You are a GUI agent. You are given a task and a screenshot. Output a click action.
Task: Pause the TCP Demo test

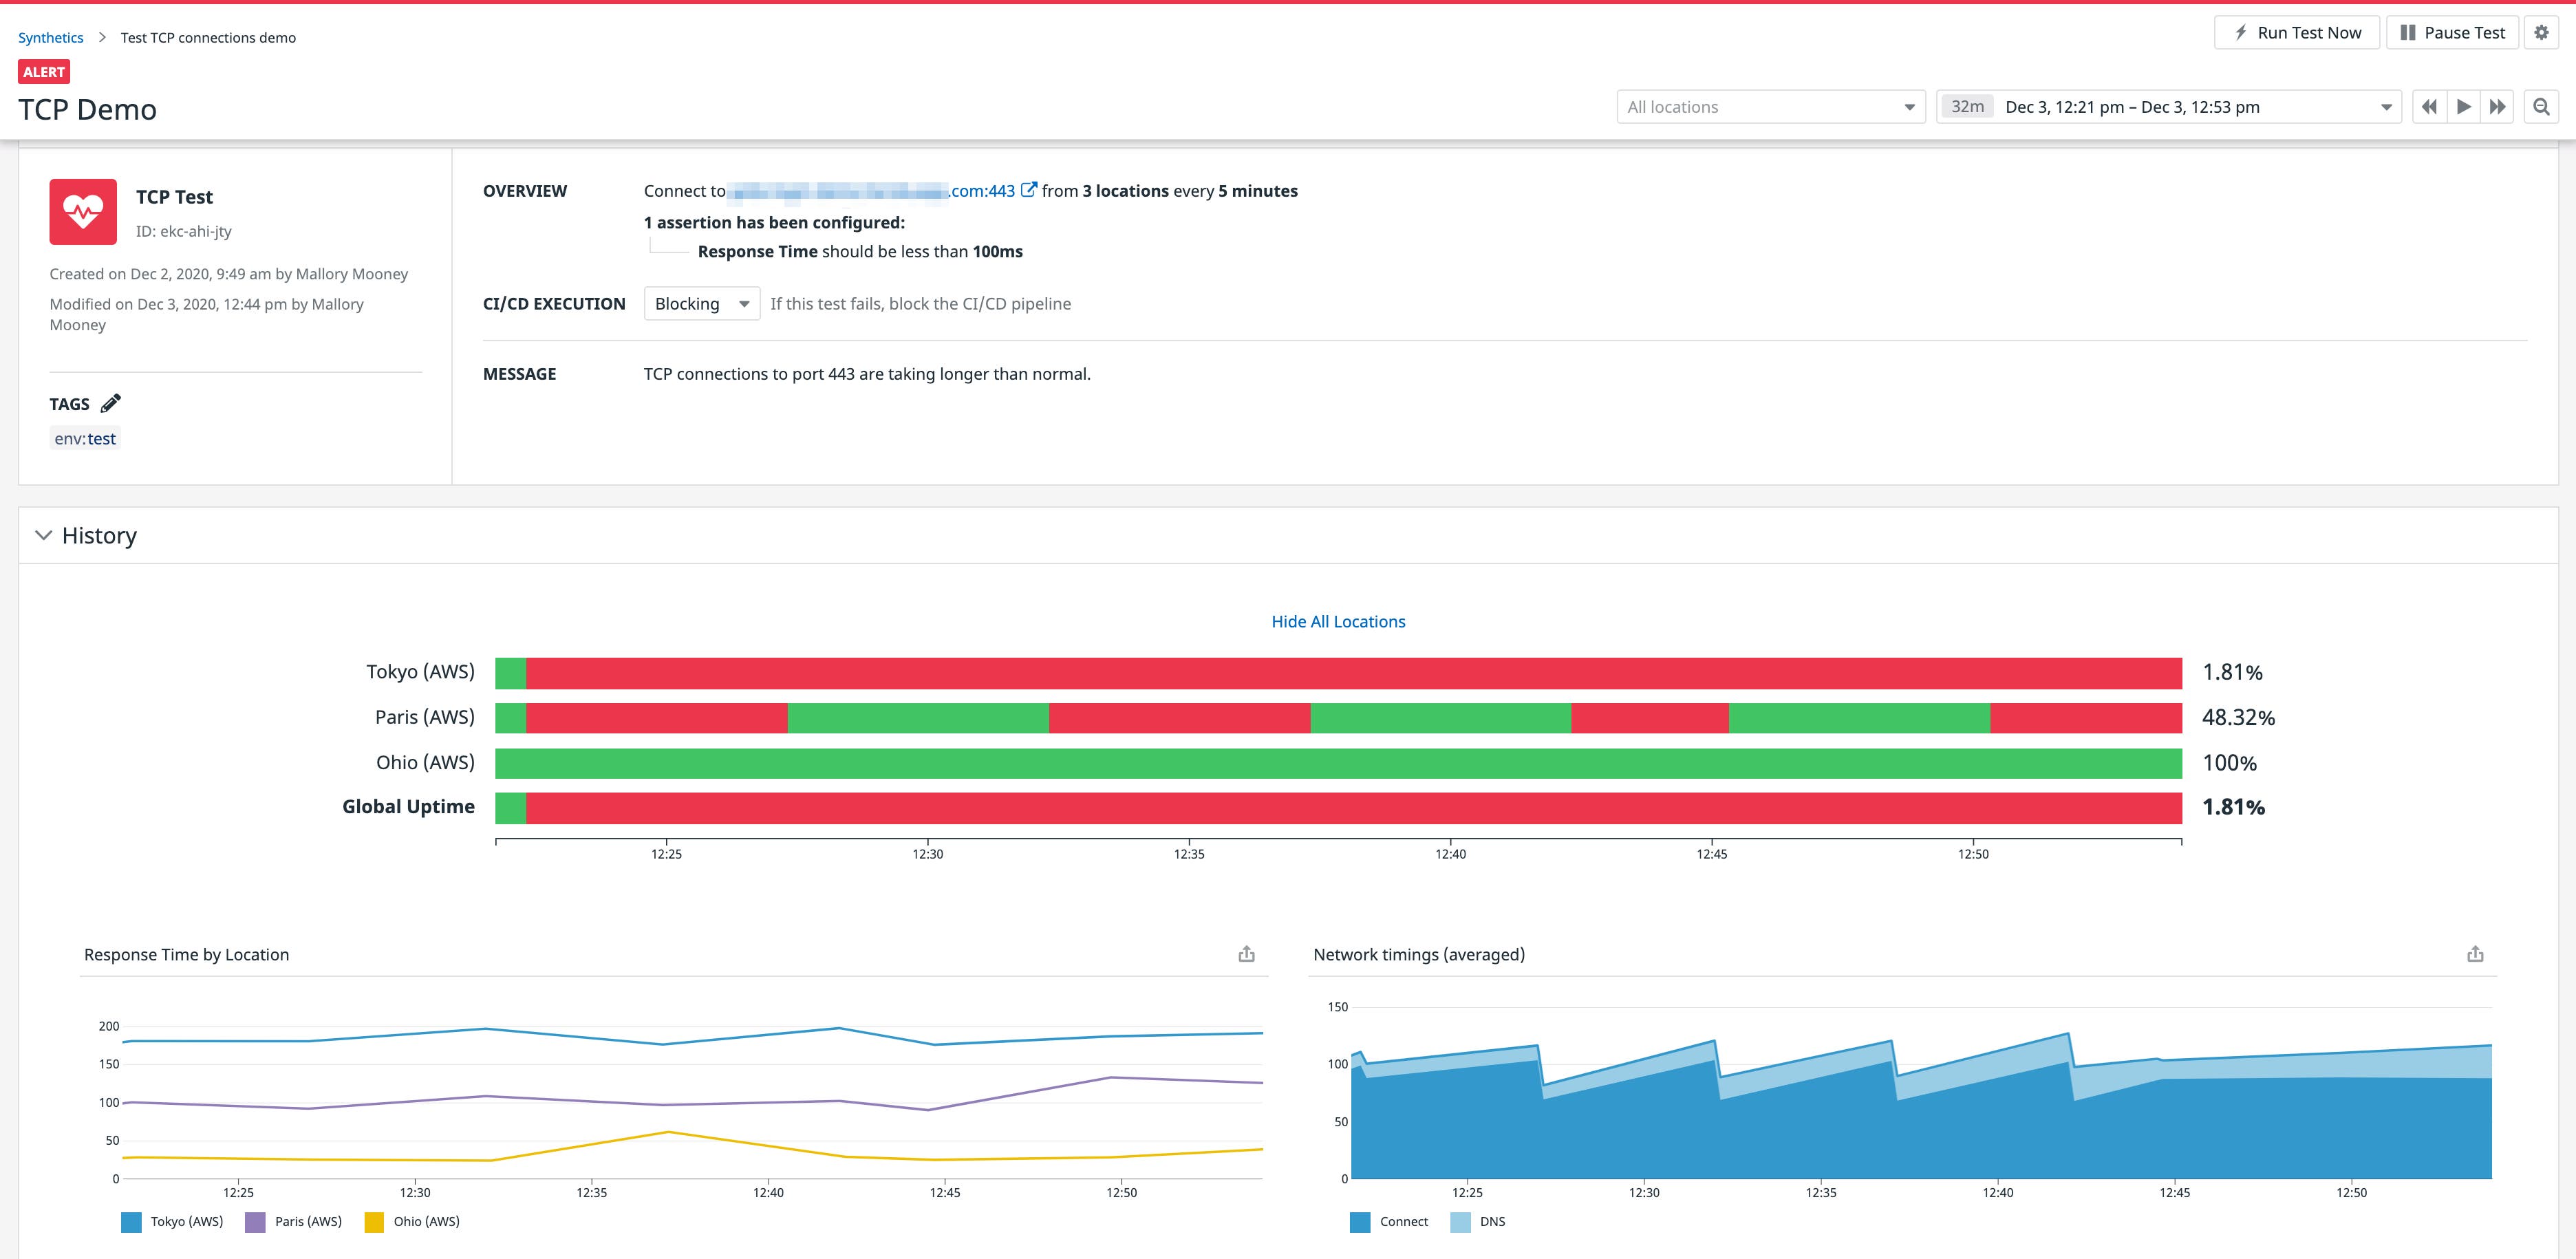2452,31
